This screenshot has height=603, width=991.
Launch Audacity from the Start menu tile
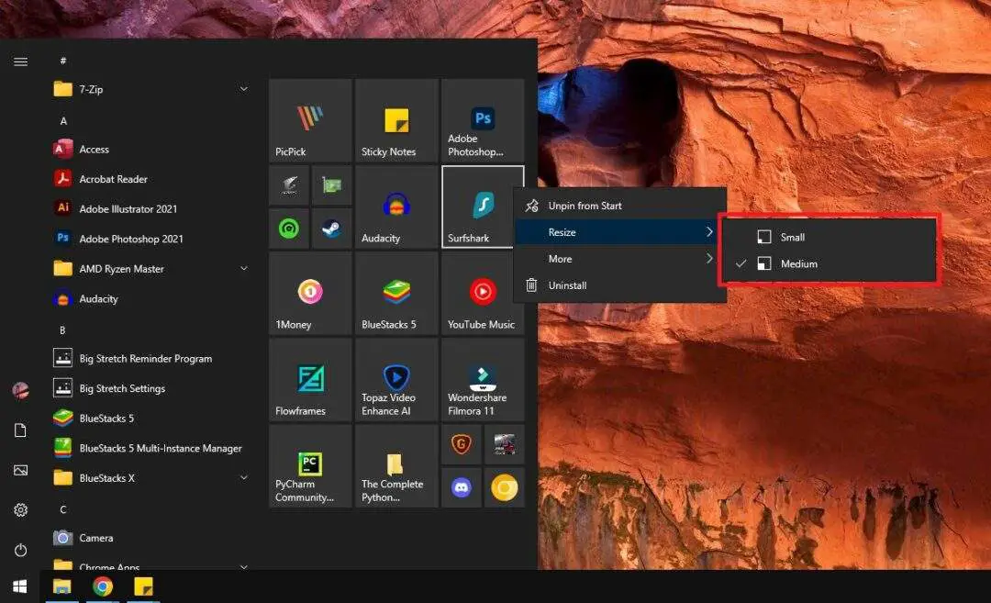(395, 207)
